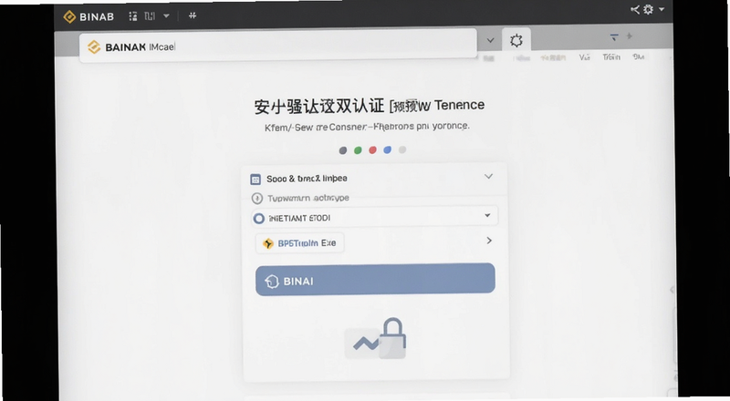Expand the caret next to the top-right gear
This screenshot has height=401, width=730.
pyautogui.click(x=662, y=9)
